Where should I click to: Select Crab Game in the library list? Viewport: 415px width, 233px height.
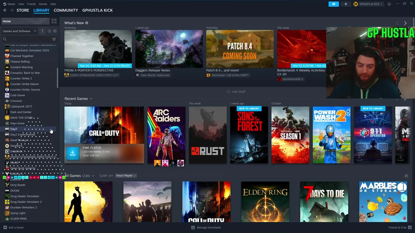click(18, 95)
